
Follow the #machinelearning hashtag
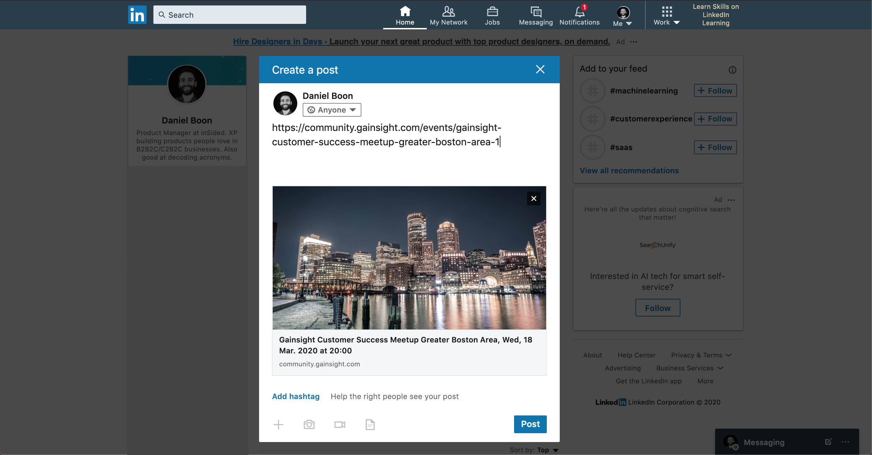click(715, 91)
